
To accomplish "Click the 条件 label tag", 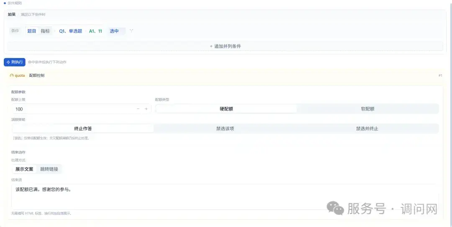I will coord(15,31).
